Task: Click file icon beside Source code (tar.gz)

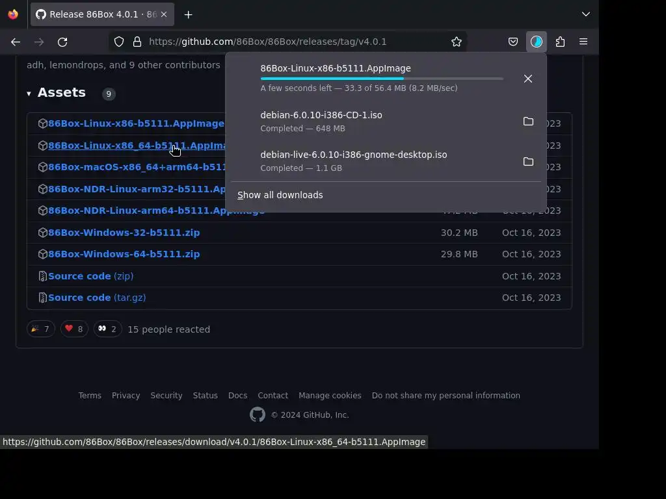Action: coord(42,298)
